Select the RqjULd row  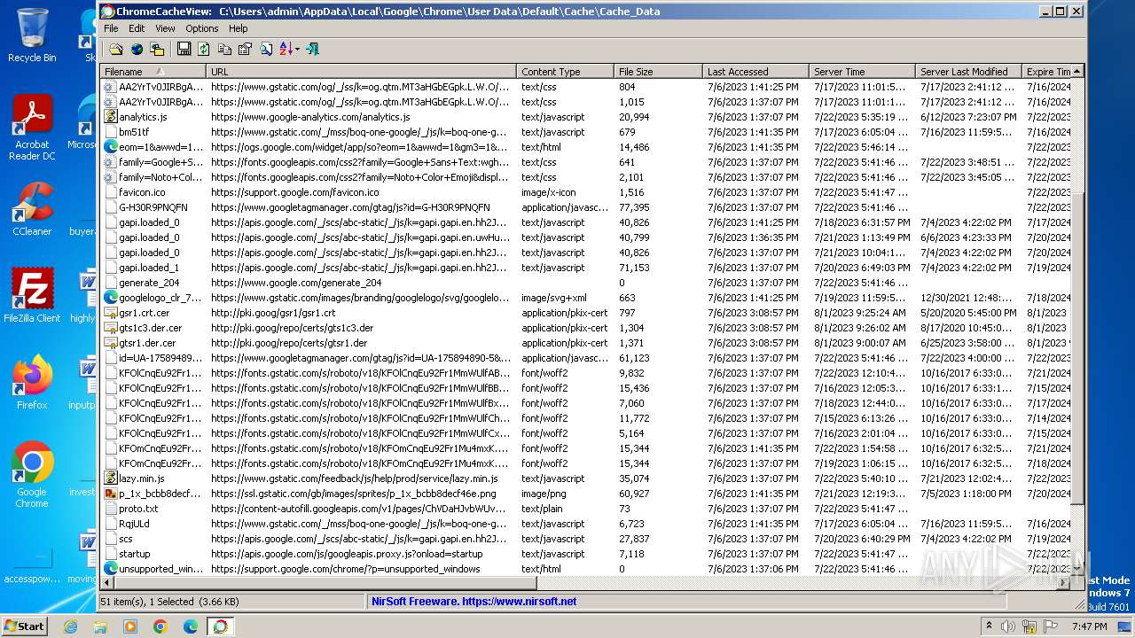click(586, 524)
